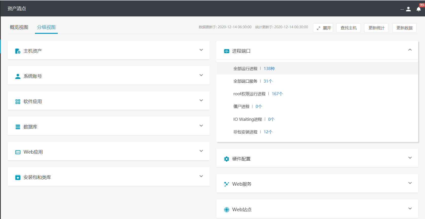Click the 查找主机 button
This screenshot has width=425, height=219.
[x=348, y=28]
